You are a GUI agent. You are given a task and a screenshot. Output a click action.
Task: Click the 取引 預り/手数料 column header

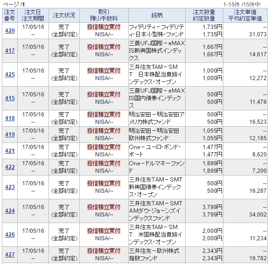(x=104, y=15)
